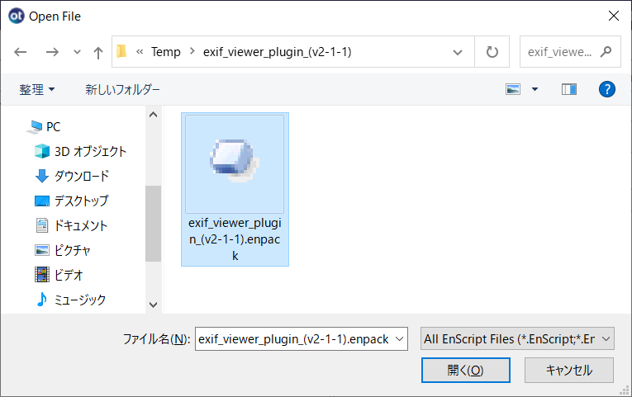Click the ファイル名 input field
The width and height of the screenshot is (632, 397).
[x=301, y=338]
